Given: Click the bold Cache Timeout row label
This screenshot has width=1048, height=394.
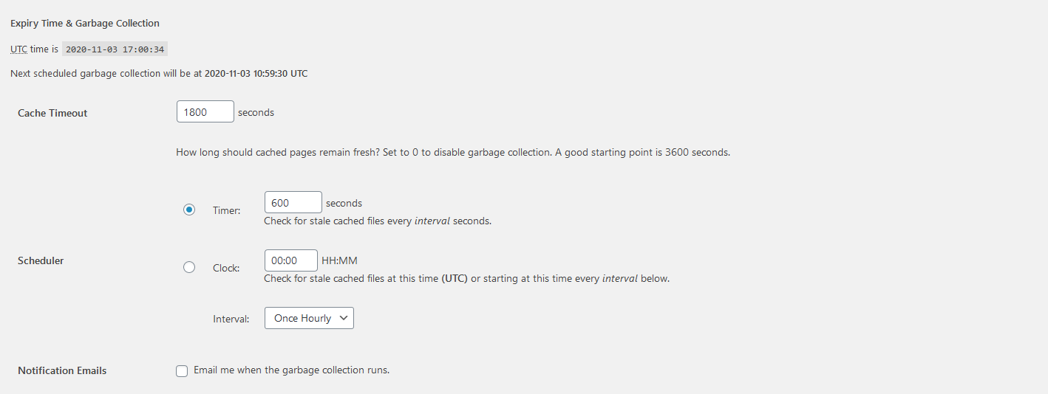Looking at the screenshot, I should 52,113.
